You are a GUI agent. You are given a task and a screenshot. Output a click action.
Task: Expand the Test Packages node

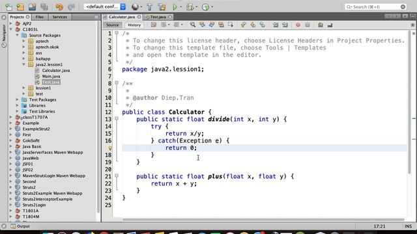pos(18,99)
